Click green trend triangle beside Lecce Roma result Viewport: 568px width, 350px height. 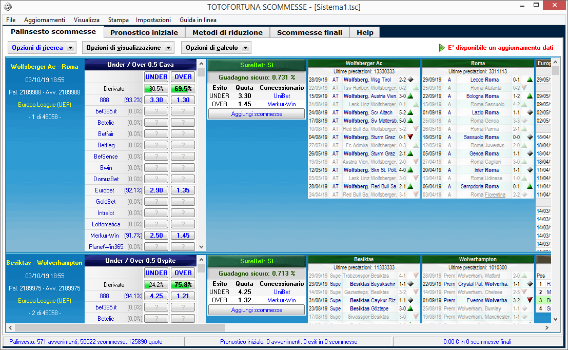(529, 80)
